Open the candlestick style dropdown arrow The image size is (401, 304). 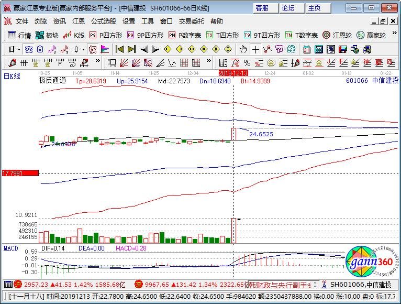point(83,49)
